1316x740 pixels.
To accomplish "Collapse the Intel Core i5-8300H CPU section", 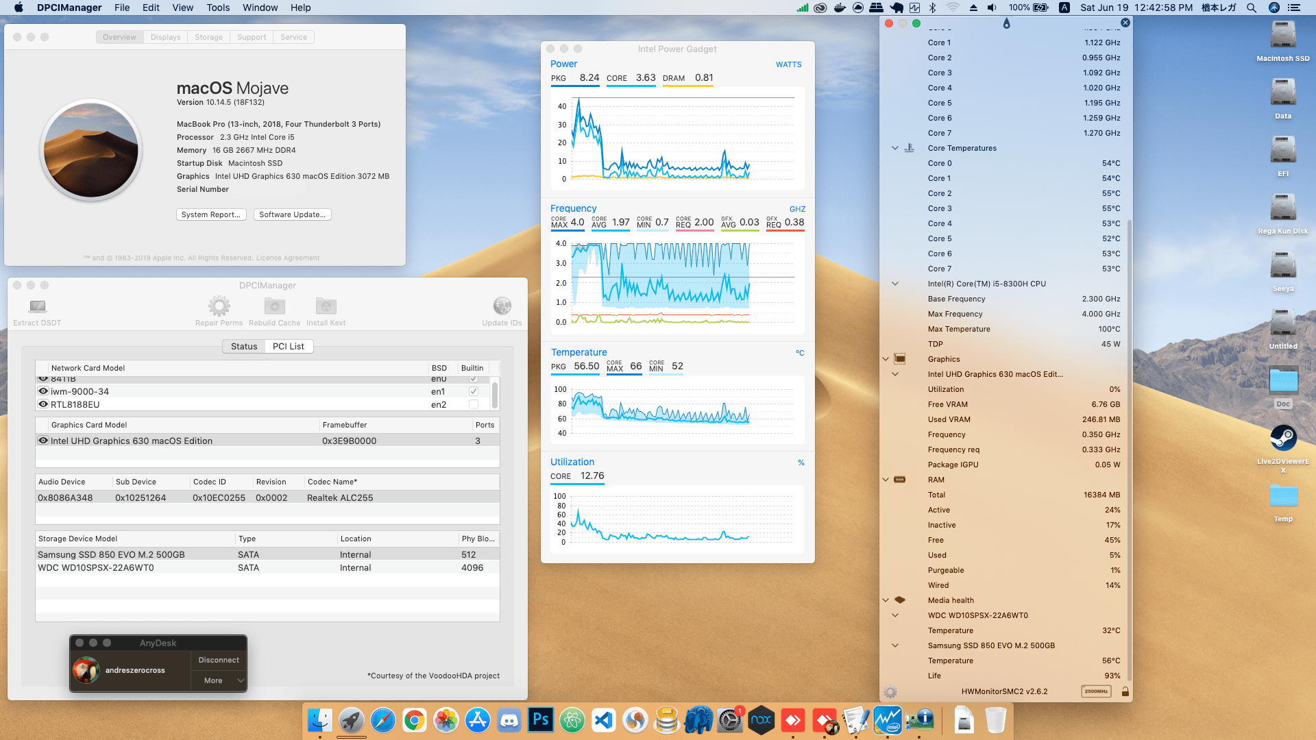I will click(895, 284).
